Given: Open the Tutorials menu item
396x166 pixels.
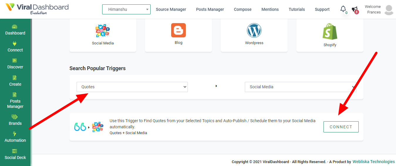Looking at the screenshot, I should (297, 9).
